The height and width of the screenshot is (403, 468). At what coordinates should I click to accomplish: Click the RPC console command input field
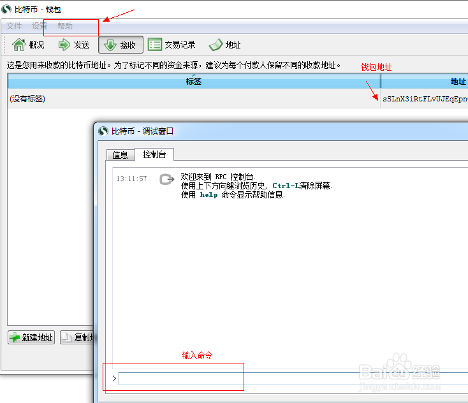pyautogui.click(x=293, y=379)
